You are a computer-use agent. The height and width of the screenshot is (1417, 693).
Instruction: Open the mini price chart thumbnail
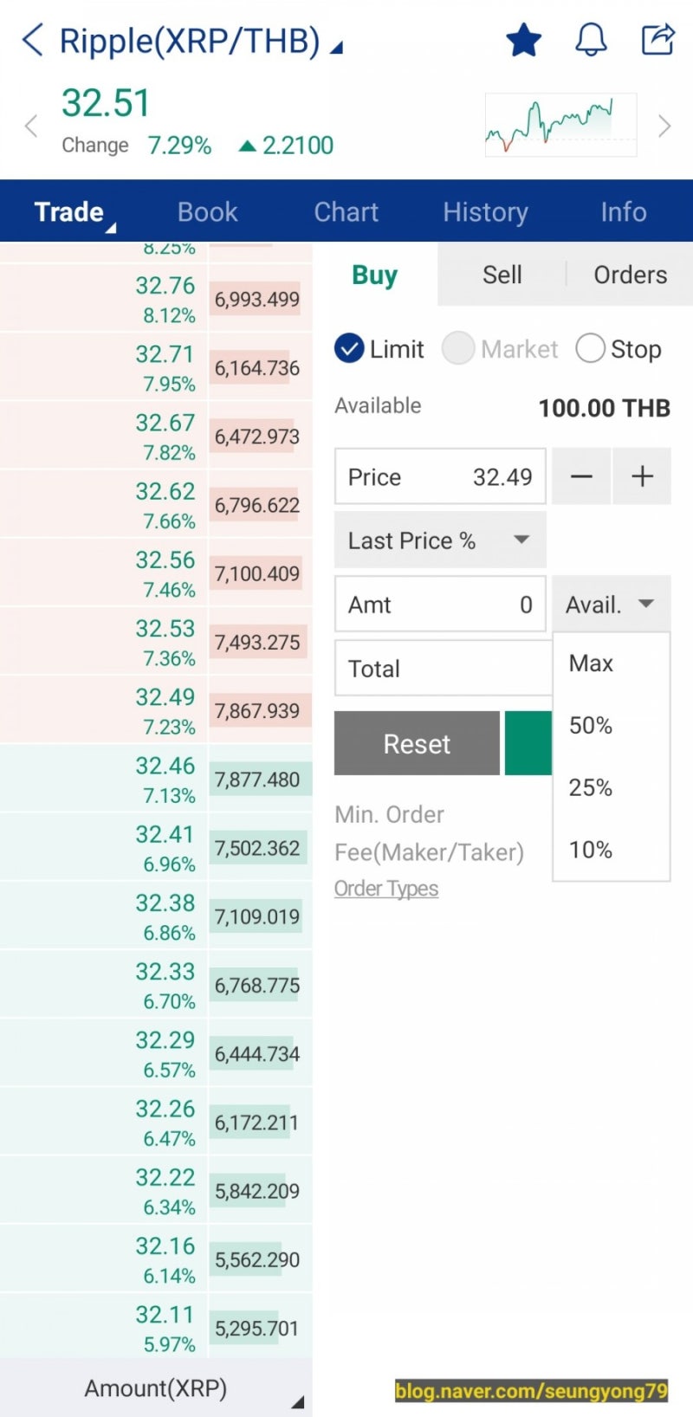tap(560, 125)
